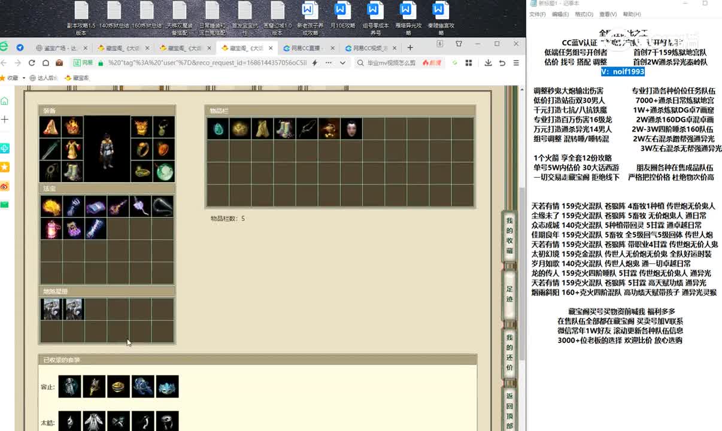Expand the favorites dropdown arrow
This screenshot has height=431, width=722.
(24, 78)
